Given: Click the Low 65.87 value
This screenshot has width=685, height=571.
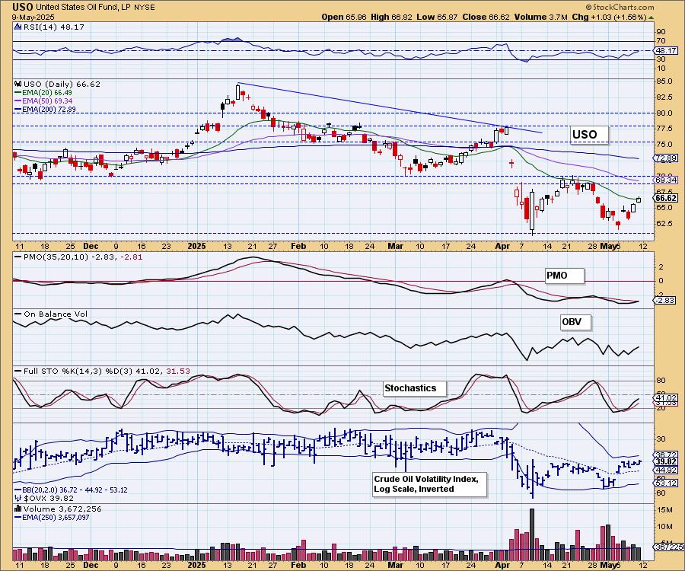Looking at the screenshot, I should click(437, 17).
